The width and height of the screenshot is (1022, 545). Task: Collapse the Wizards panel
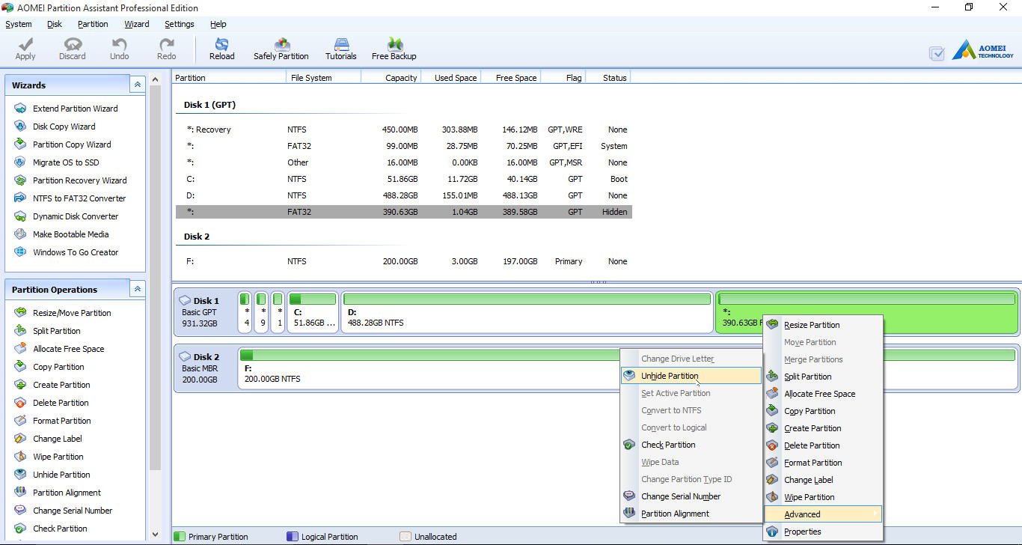pyautogui.click(x=138, y=85)
